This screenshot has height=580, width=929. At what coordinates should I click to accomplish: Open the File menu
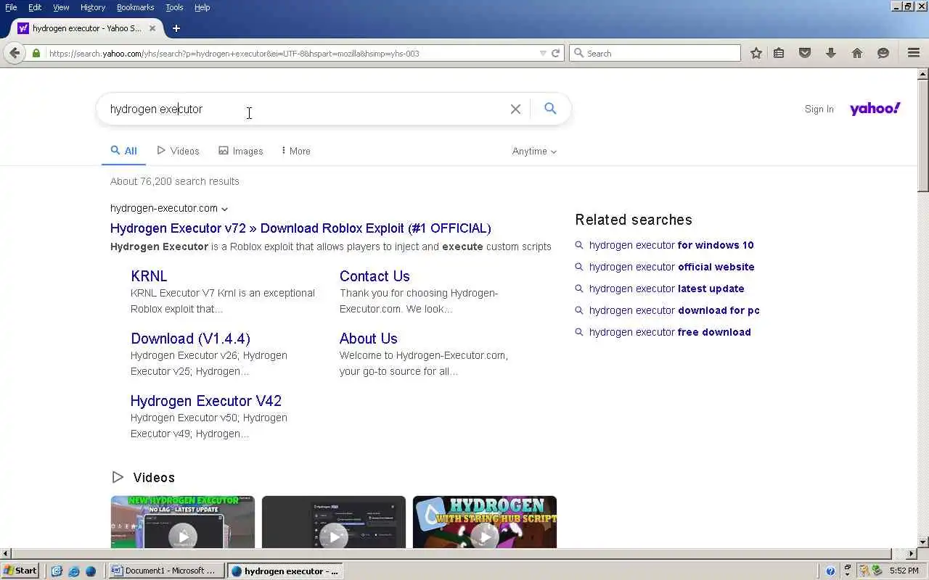pyautogui.click(x=11, y=7)
